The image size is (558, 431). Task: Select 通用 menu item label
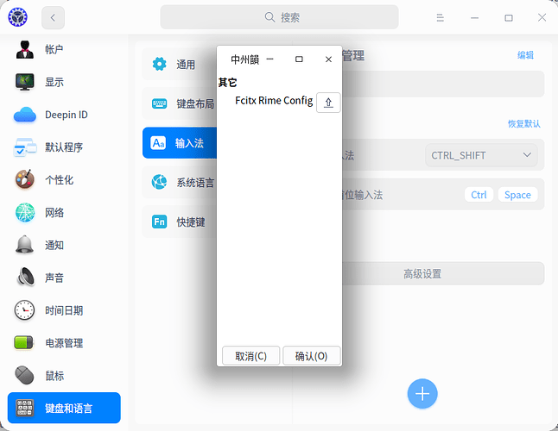pos(186,65)
